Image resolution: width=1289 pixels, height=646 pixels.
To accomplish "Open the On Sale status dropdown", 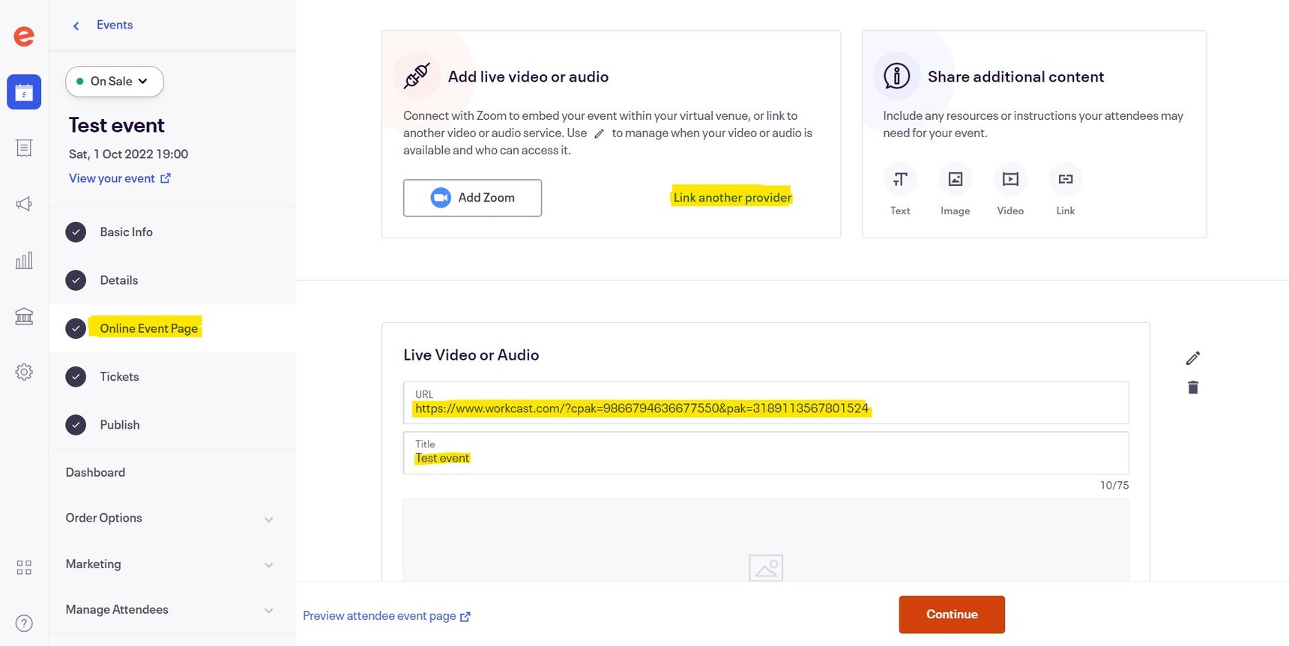I will pyautogui.click(x=114, y=81).
